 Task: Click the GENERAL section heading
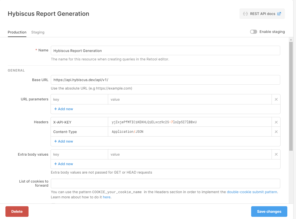point(16,70)
